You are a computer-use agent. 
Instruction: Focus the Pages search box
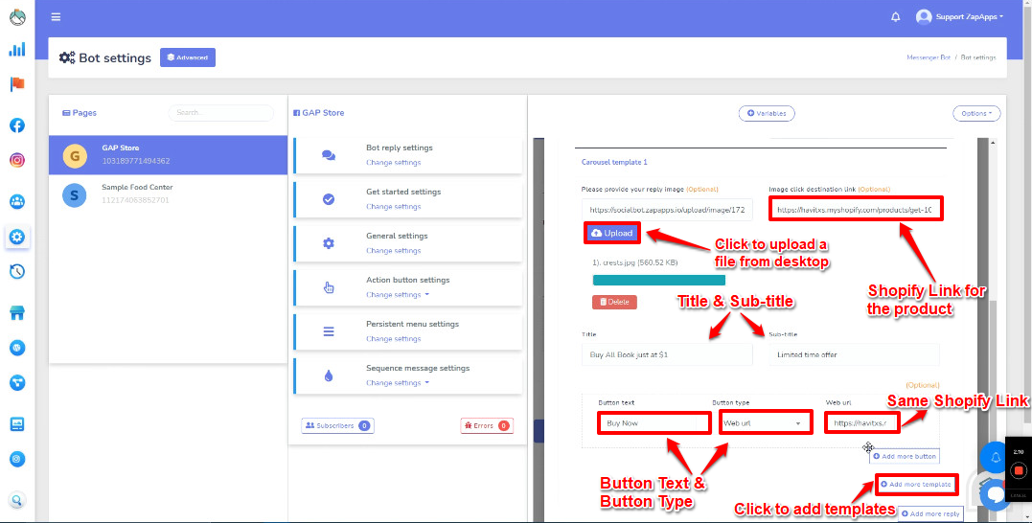[221, 112]
